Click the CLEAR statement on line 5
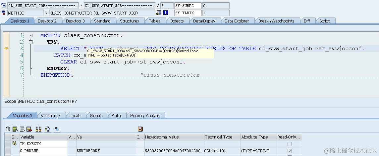Viewport: 379px width, 156px height. [x=123, y=62]
